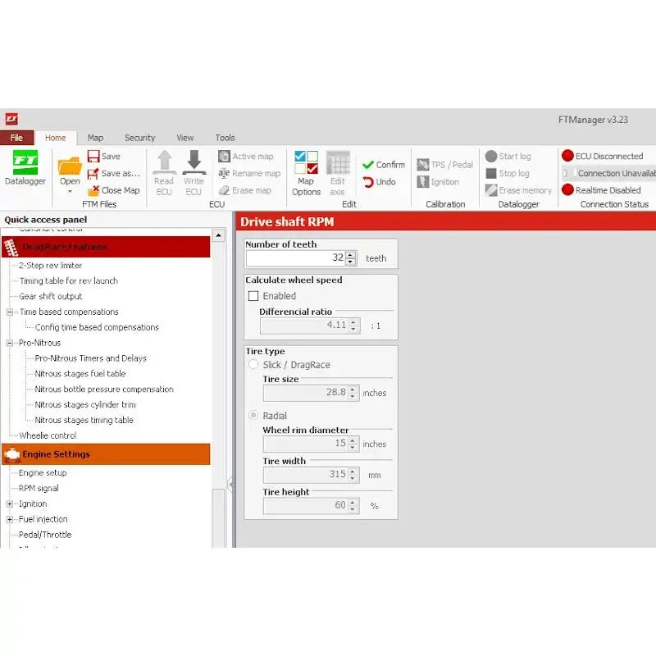Expand the Ignition tree node
This screenshot has height=656, width=656.
click(10, 504)
